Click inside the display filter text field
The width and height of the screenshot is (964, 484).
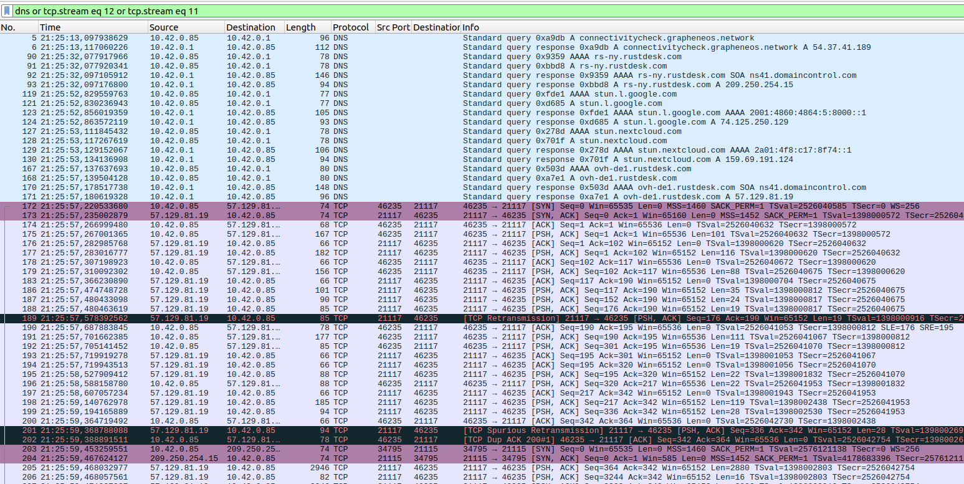pos(436,11)
